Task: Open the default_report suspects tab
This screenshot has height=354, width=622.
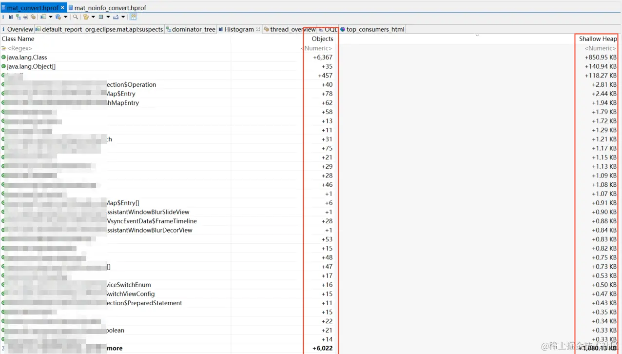Action: [99, 29]
